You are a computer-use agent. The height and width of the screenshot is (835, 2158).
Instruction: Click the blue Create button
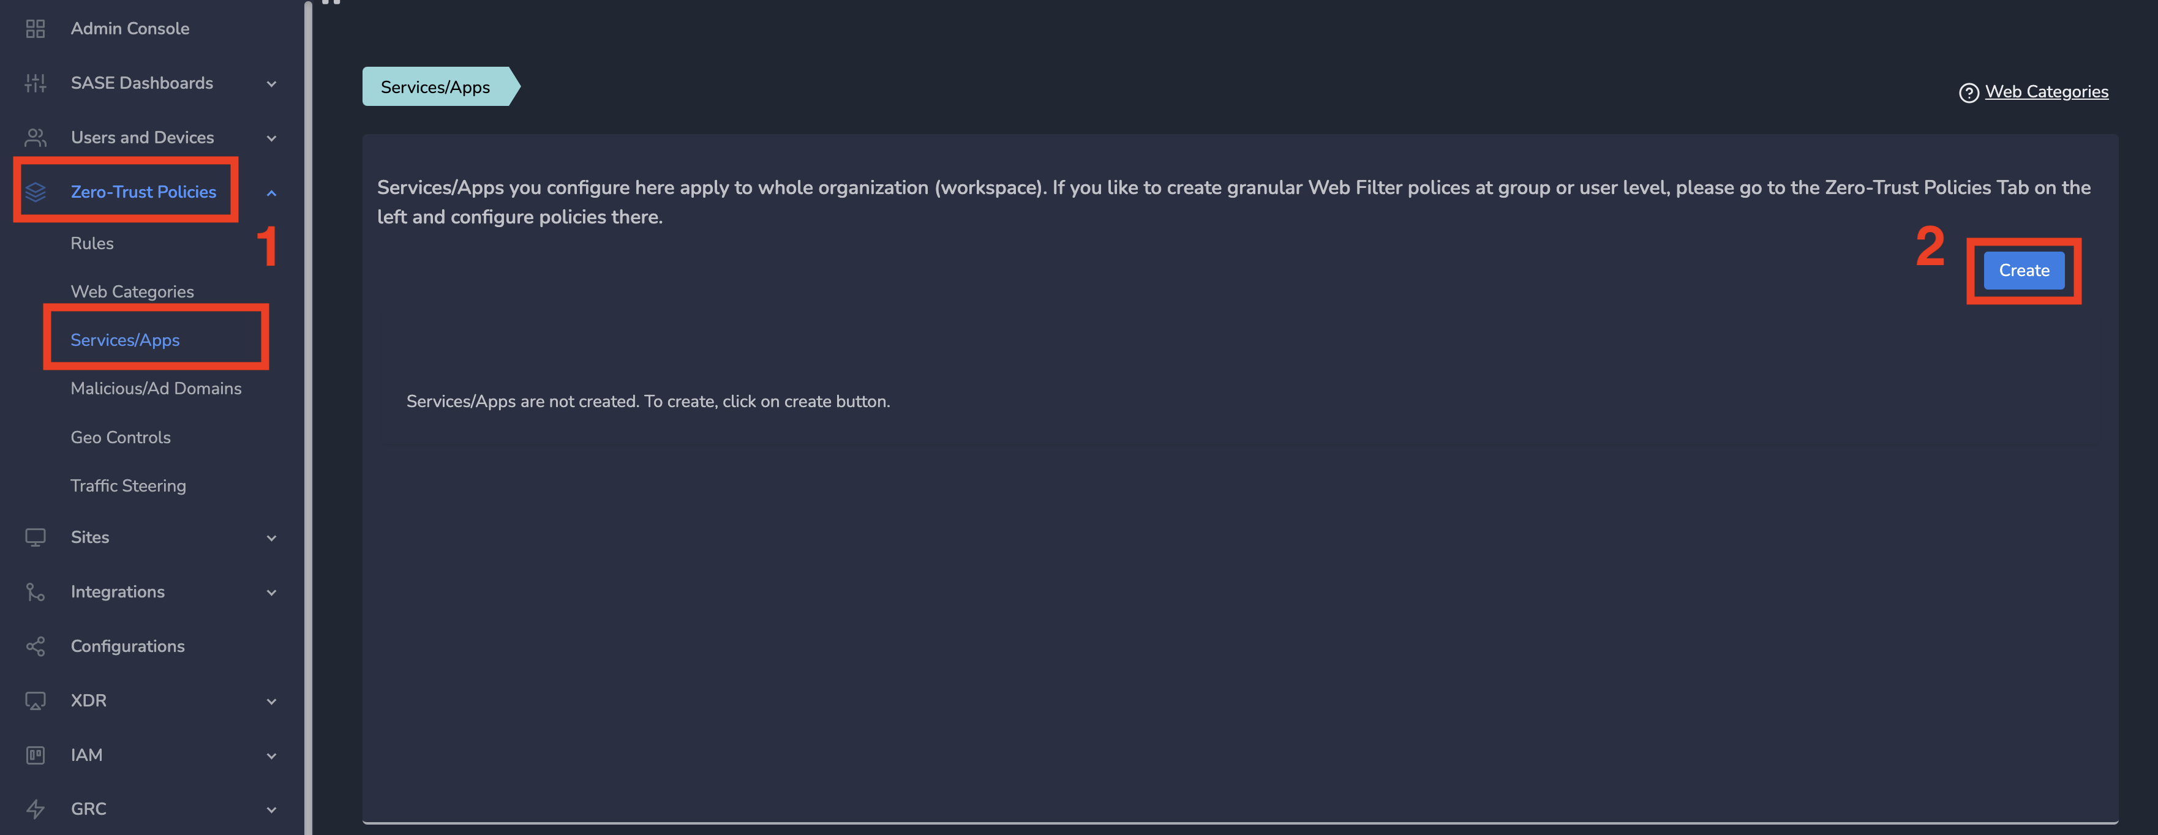pyautogui.click(x=2023, y=271)
